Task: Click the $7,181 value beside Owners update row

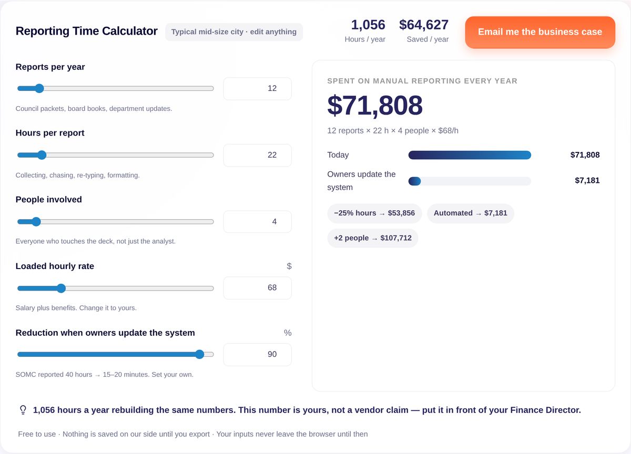Action: pyautogui.click(x=587, y=181)
